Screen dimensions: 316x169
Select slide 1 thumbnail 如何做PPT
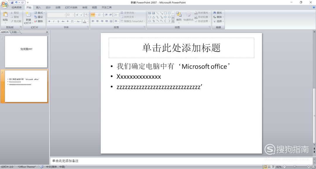(x=26, y=52)
